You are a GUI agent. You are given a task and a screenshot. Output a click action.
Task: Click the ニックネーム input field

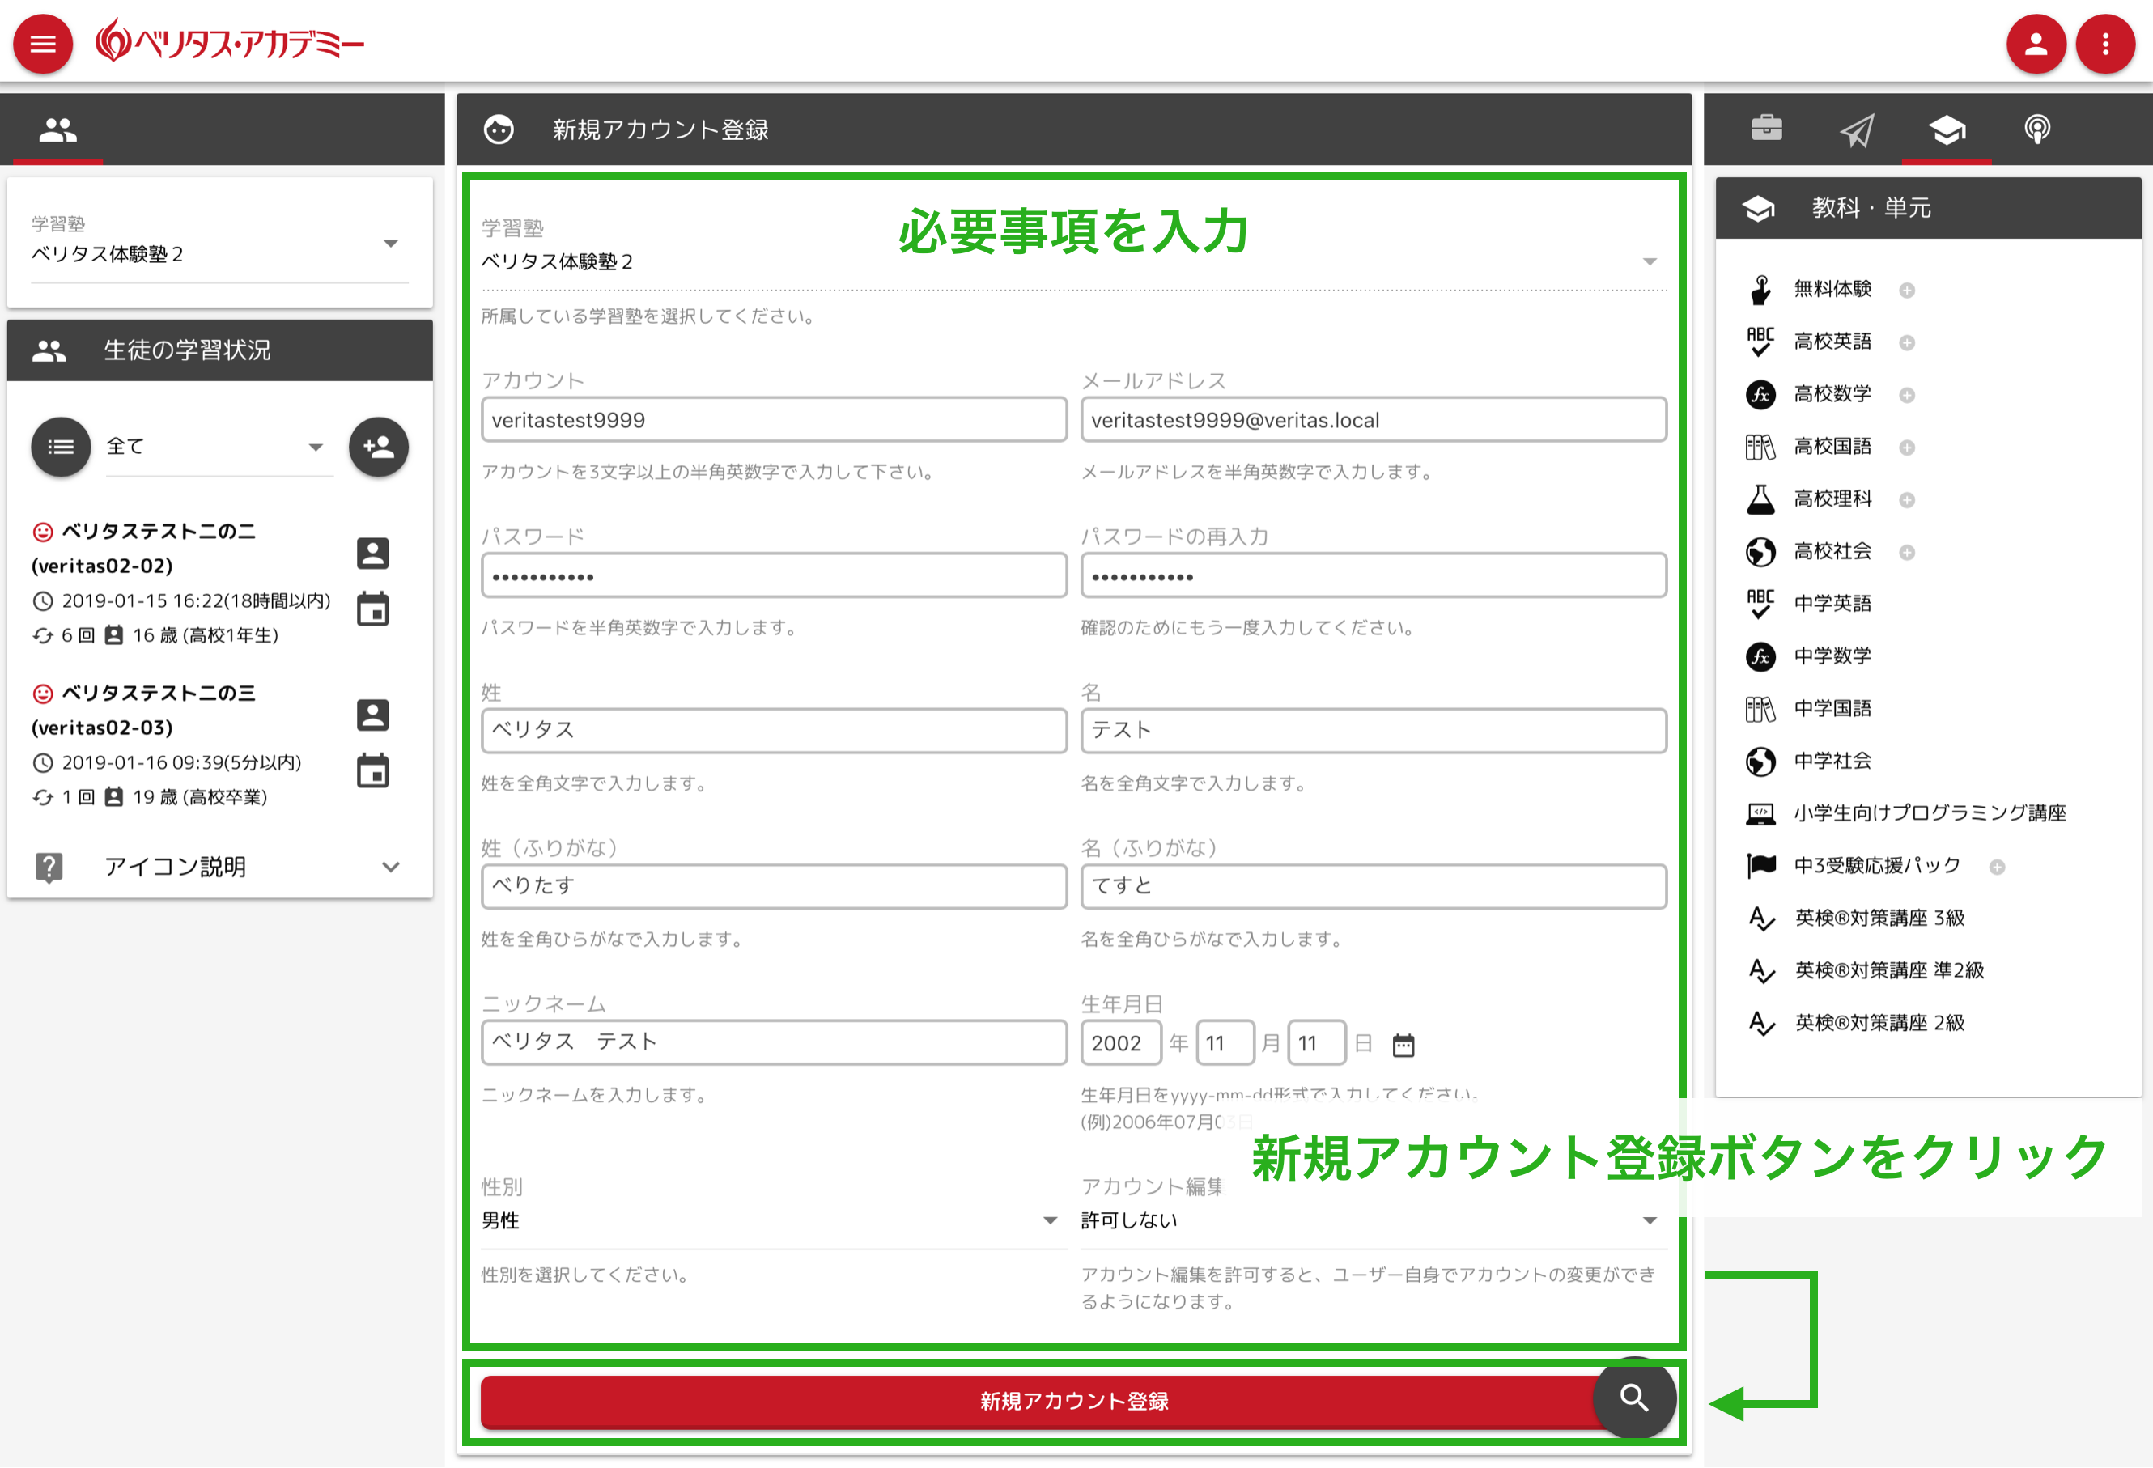tap(774, 1042)
